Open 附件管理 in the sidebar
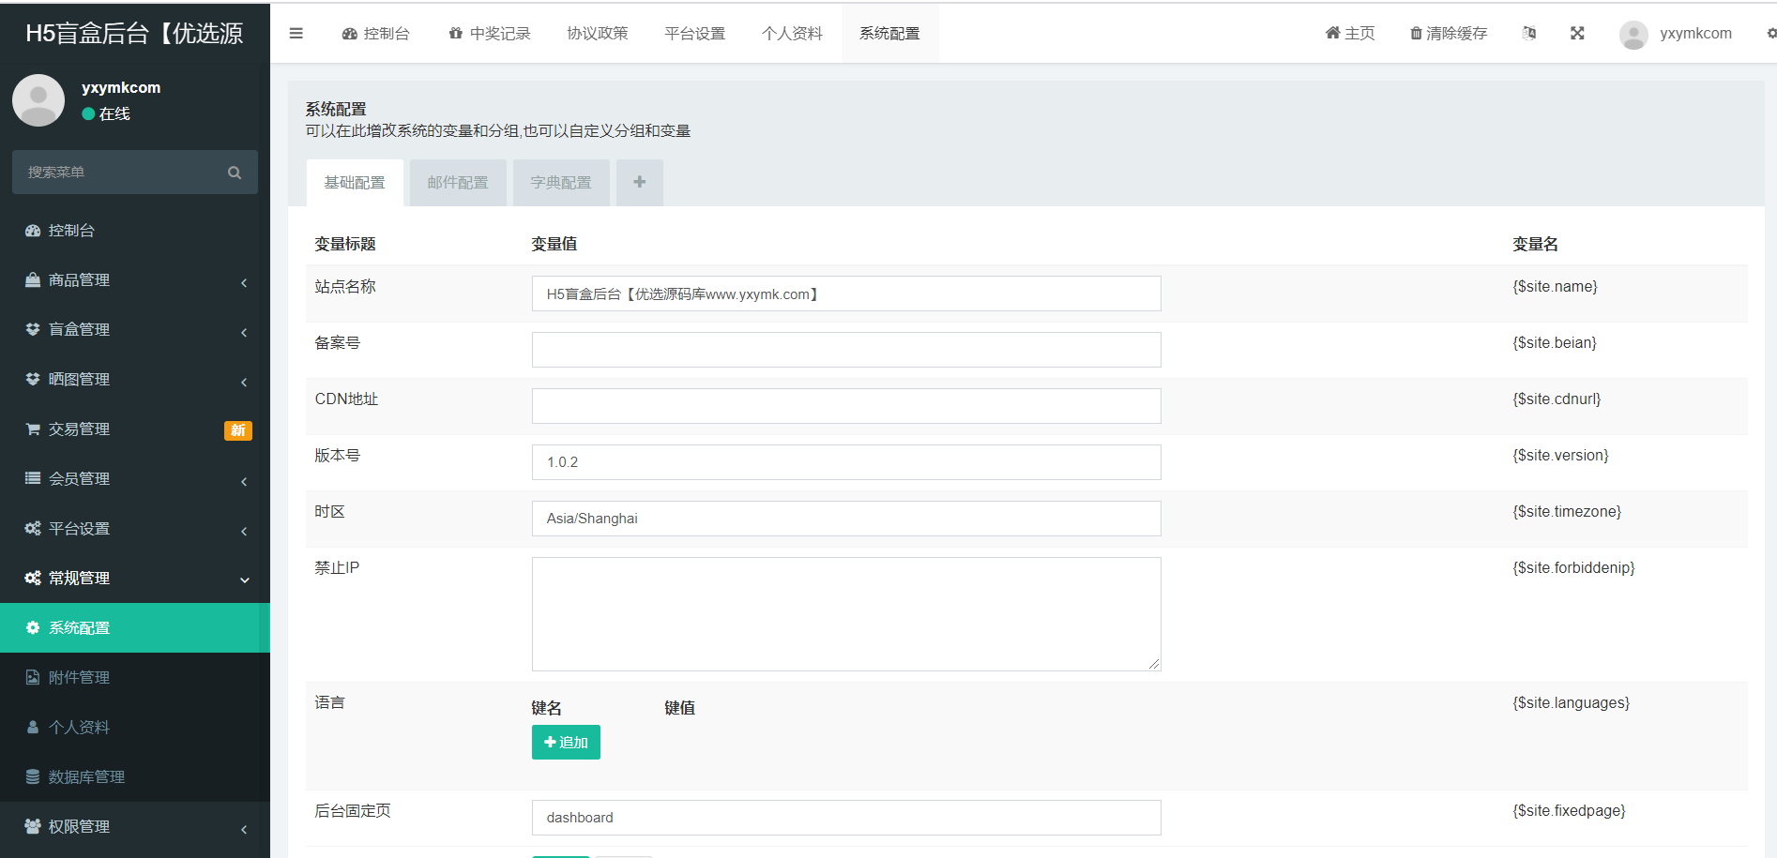The height and width of the screenshot is (858, 1777). [x=135, y=678]
